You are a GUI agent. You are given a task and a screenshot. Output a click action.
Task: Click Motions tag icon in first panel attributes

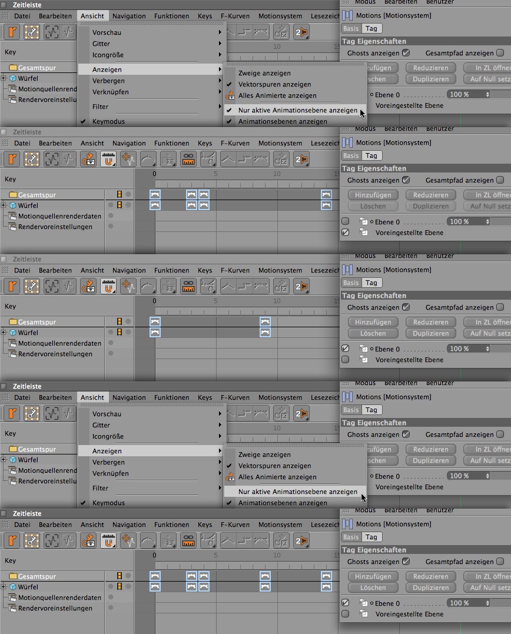(x=347, y=15)
